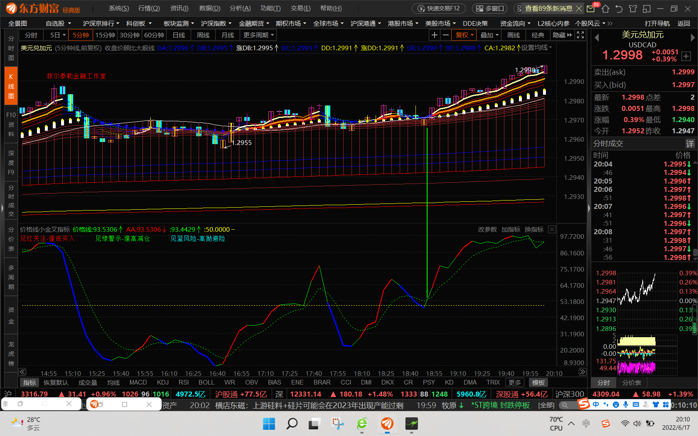Click 换指标 to change indicator
Screen dimensions: 698x436
534,229
